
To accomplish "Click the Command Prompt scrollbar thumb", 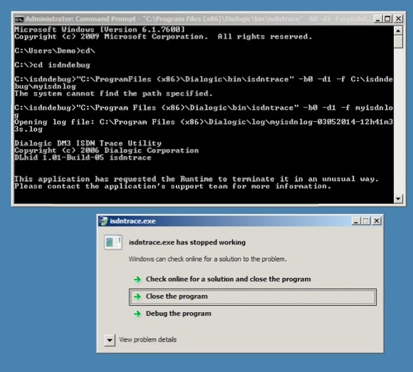I will 398,41.
